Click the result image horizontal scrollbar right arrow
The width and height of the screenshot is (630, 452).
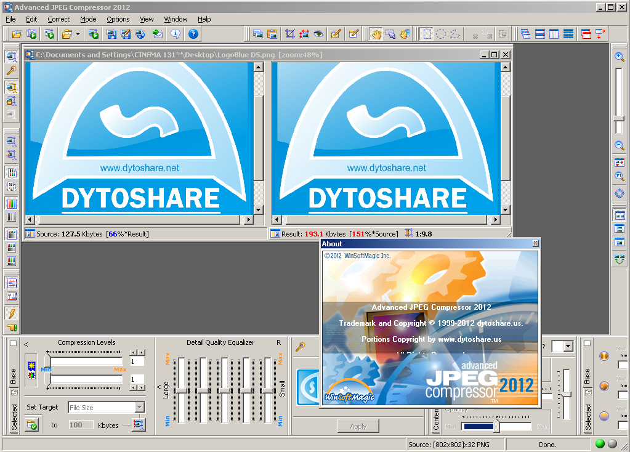pos(495,219)
